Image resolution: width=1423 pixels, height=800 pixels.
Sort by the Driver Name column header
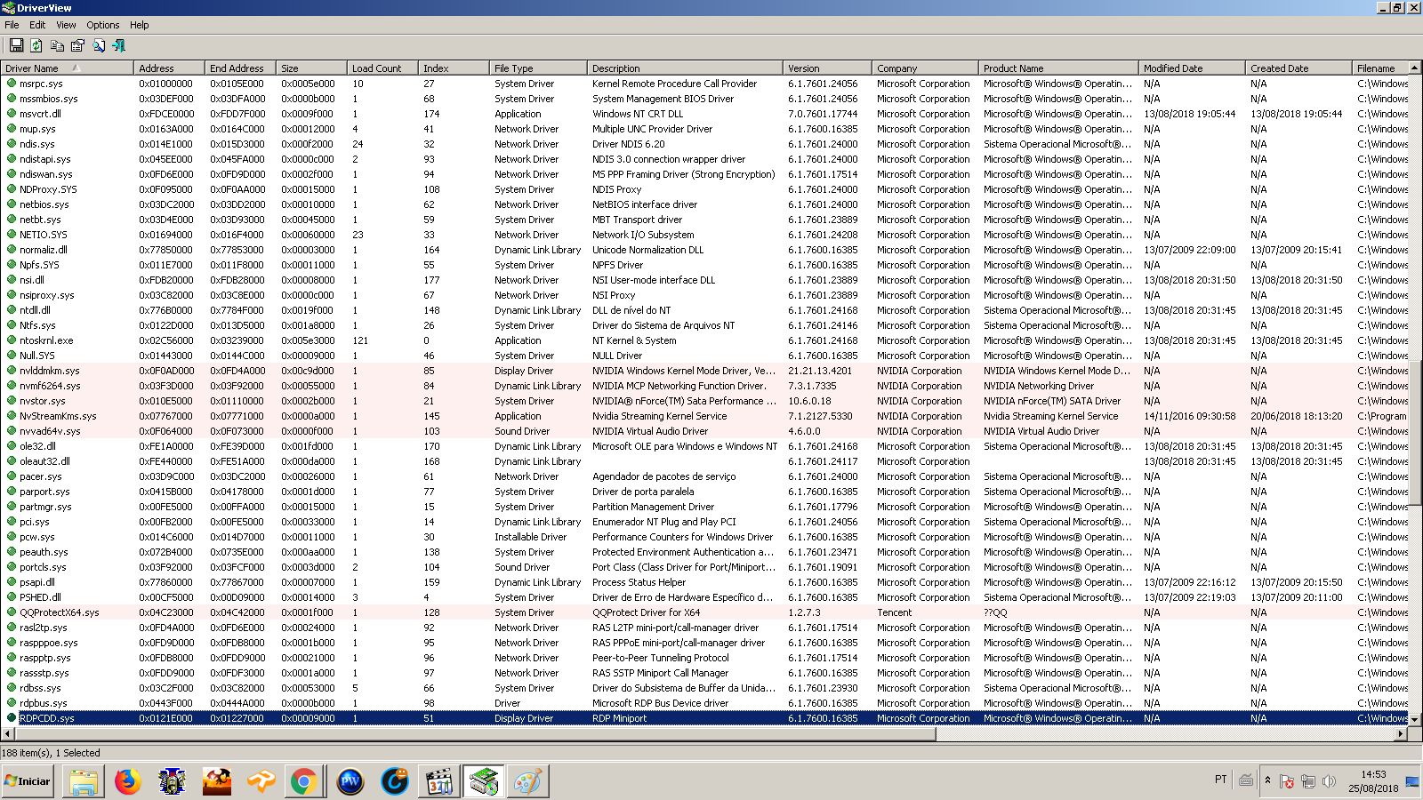click(x=67, y=68)
